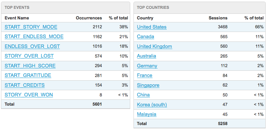Click the 154 occurrences value
The width and height of the screenshot is (267, 130).
point(98,85)
